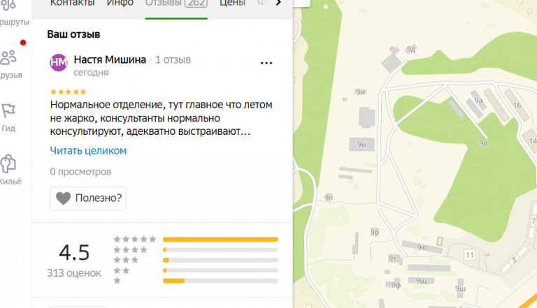Click 0 просмотров text

(x=80, y=172)
